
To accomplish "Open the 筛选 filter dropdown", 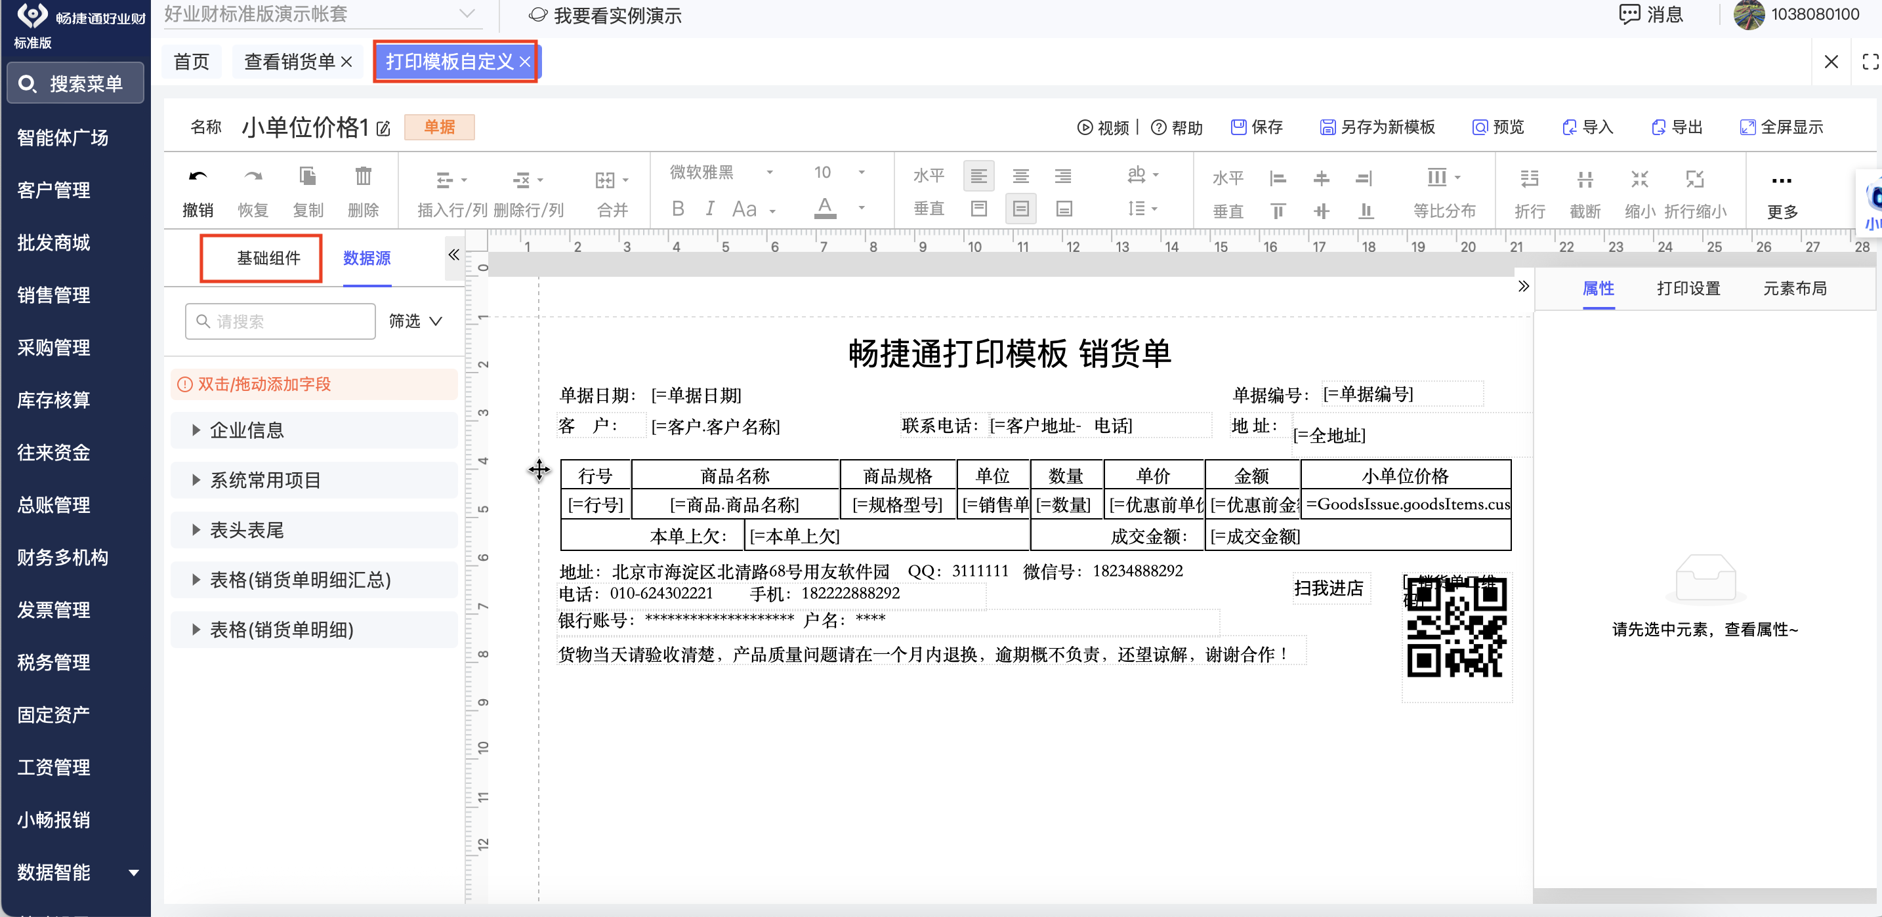I will tap(415, 321).
